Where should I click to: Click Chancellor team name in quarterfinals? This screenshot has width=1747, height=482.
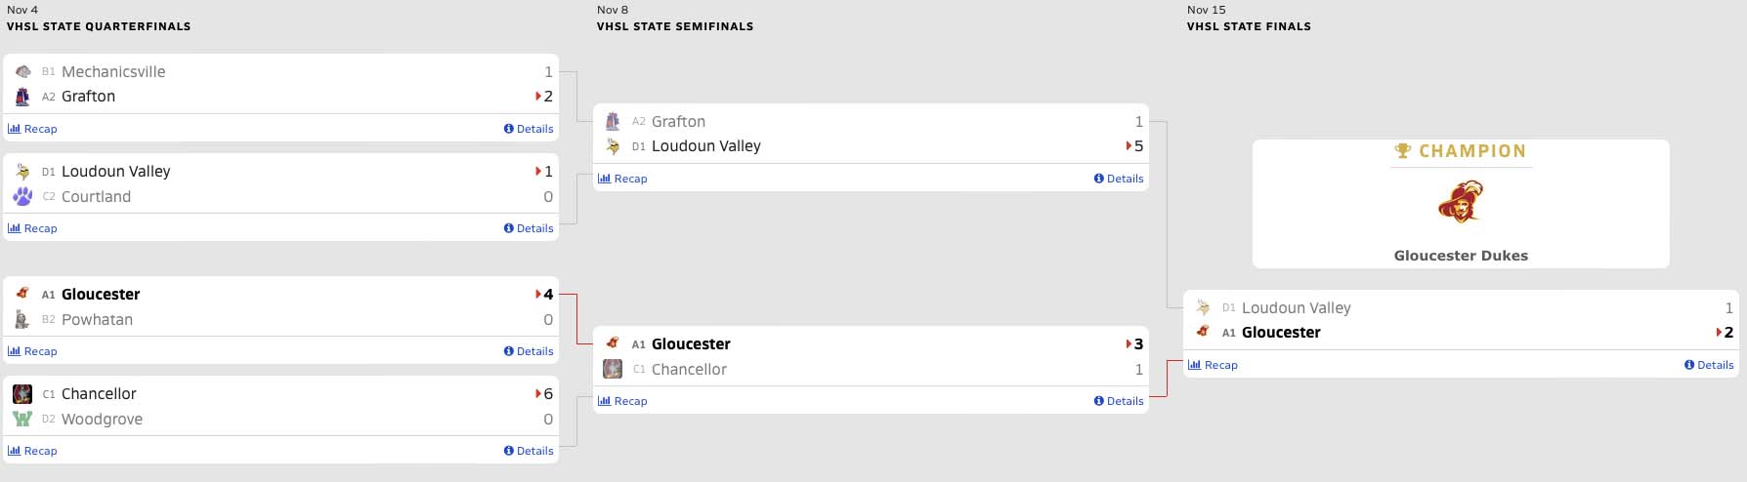point(99,394)
